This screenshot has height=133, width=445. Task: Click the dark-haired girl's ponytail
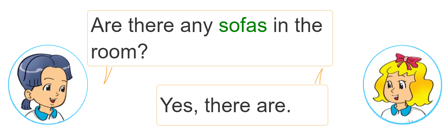coord(26,103)
